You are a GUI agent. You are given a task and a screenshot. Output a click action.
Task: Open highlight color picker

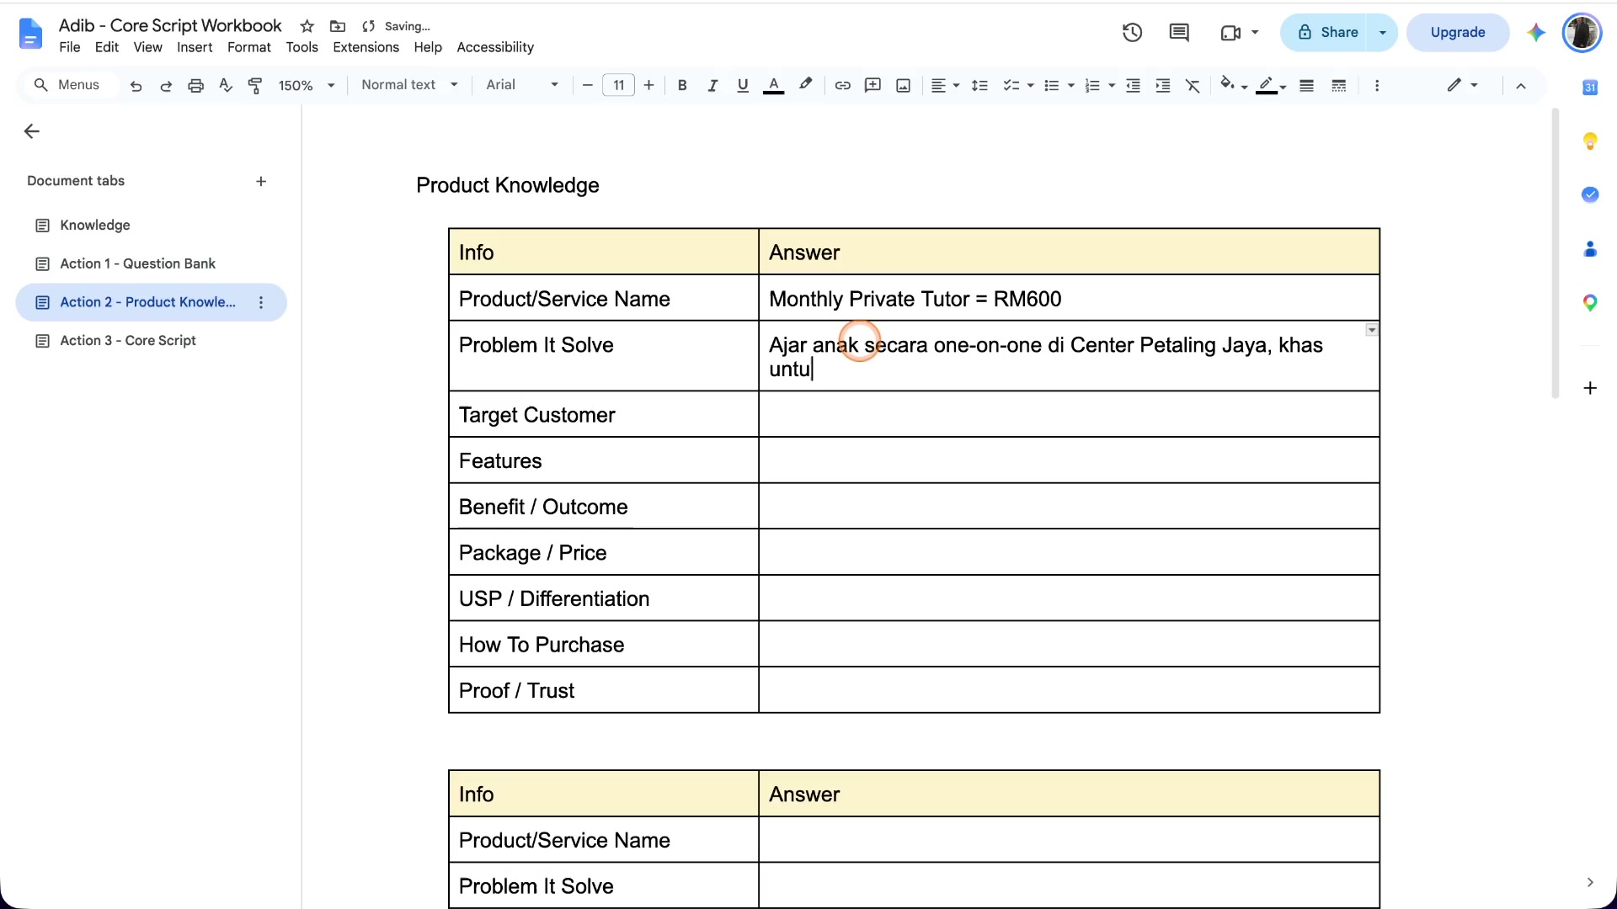pyautogui.click(x=805, y=85)
